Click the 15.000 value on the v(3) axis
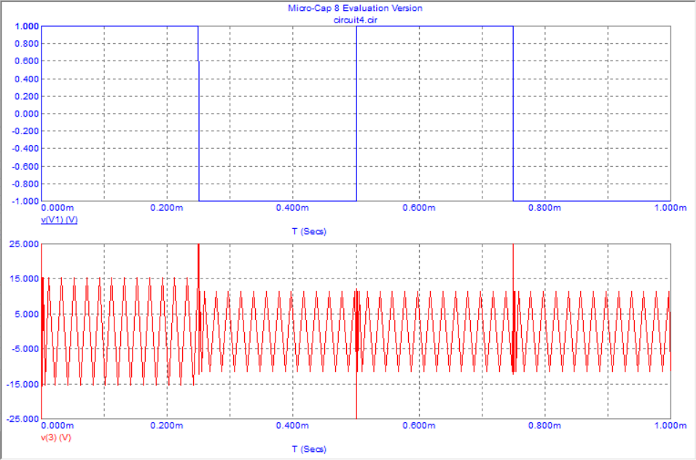Screen dimensions: 696x460 click(x=25, y=278)
